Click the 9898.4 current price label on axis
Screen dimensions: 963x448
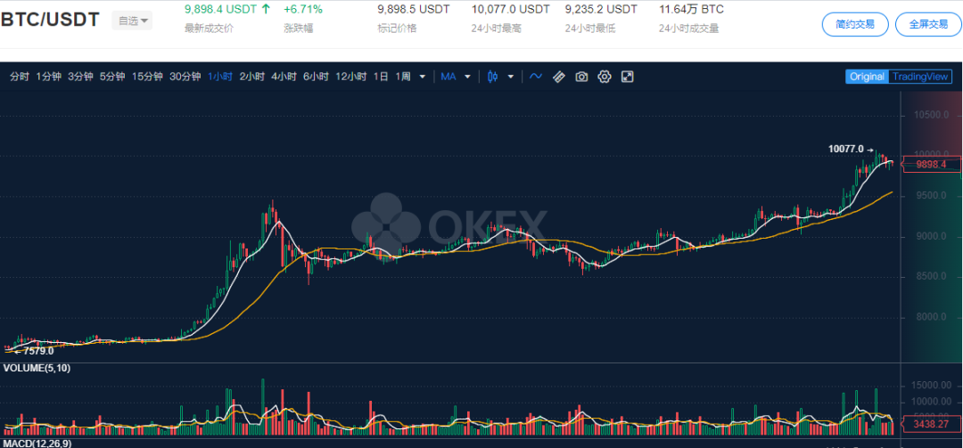[932, 164]
